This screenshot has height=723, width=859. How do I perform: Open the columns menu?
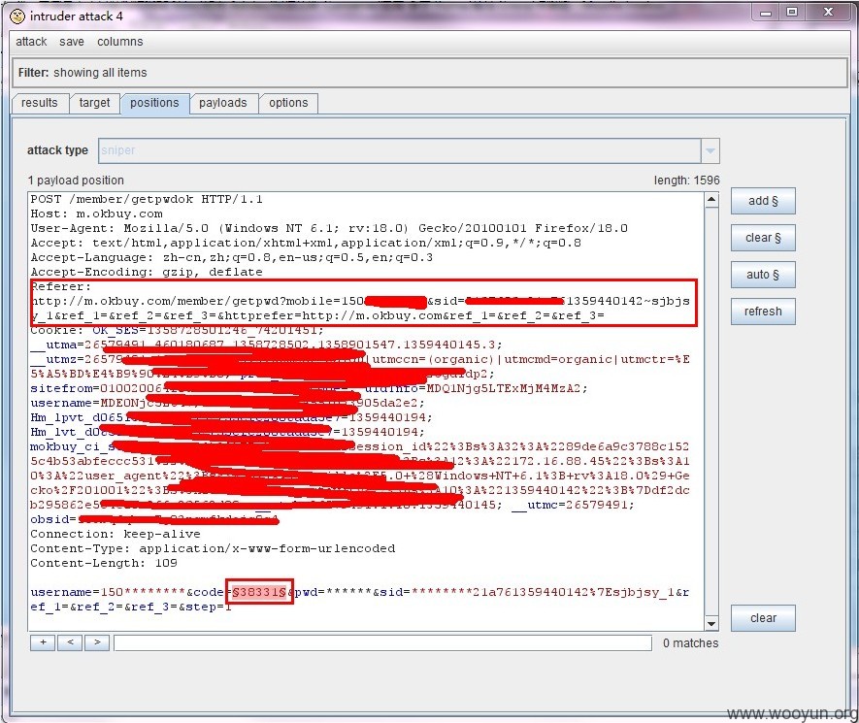coord(120,42)
